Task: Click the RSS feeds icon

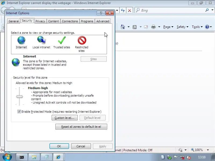Action: click(x=135, y=27)
